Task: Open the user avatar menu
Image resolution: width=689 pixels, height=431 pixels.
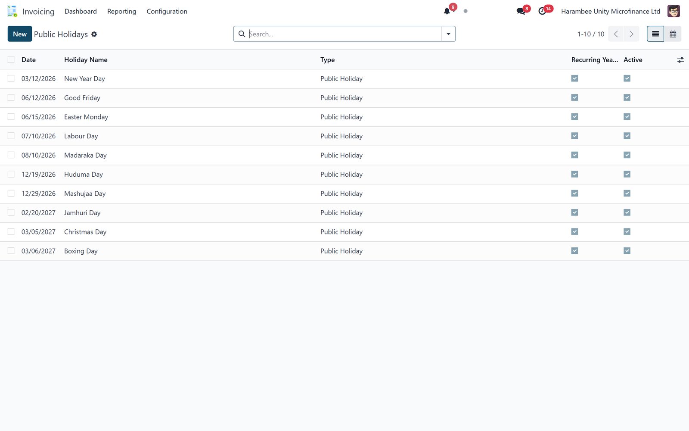Action: pos(673,11)
